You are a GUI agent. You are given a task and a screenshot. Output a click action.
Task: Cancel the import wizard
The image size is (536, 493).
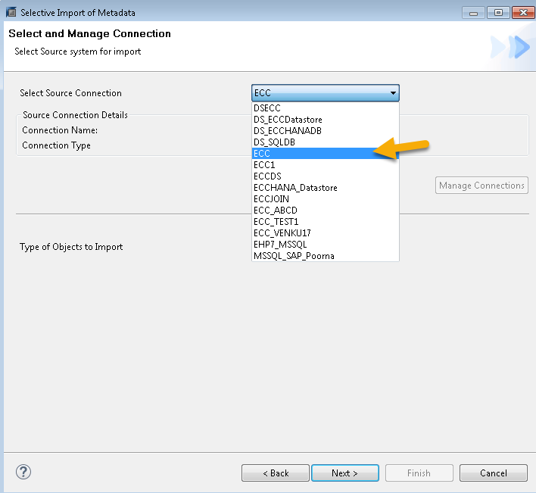pyautogui.click(x=494, y=473)
